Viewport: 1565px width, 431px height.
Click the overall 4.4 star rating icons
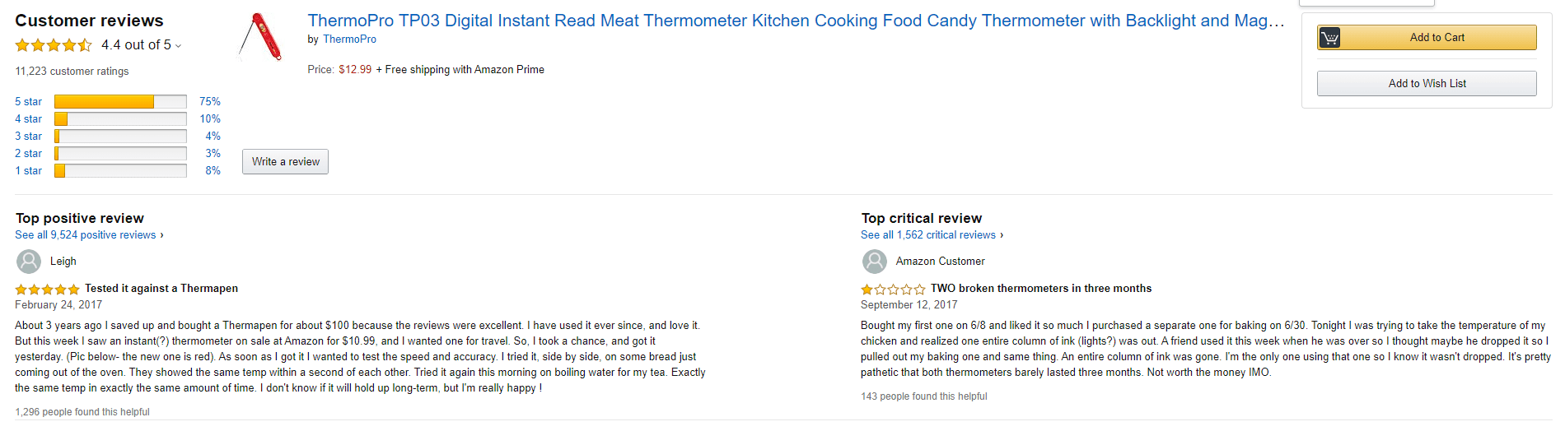coord(54,45)
